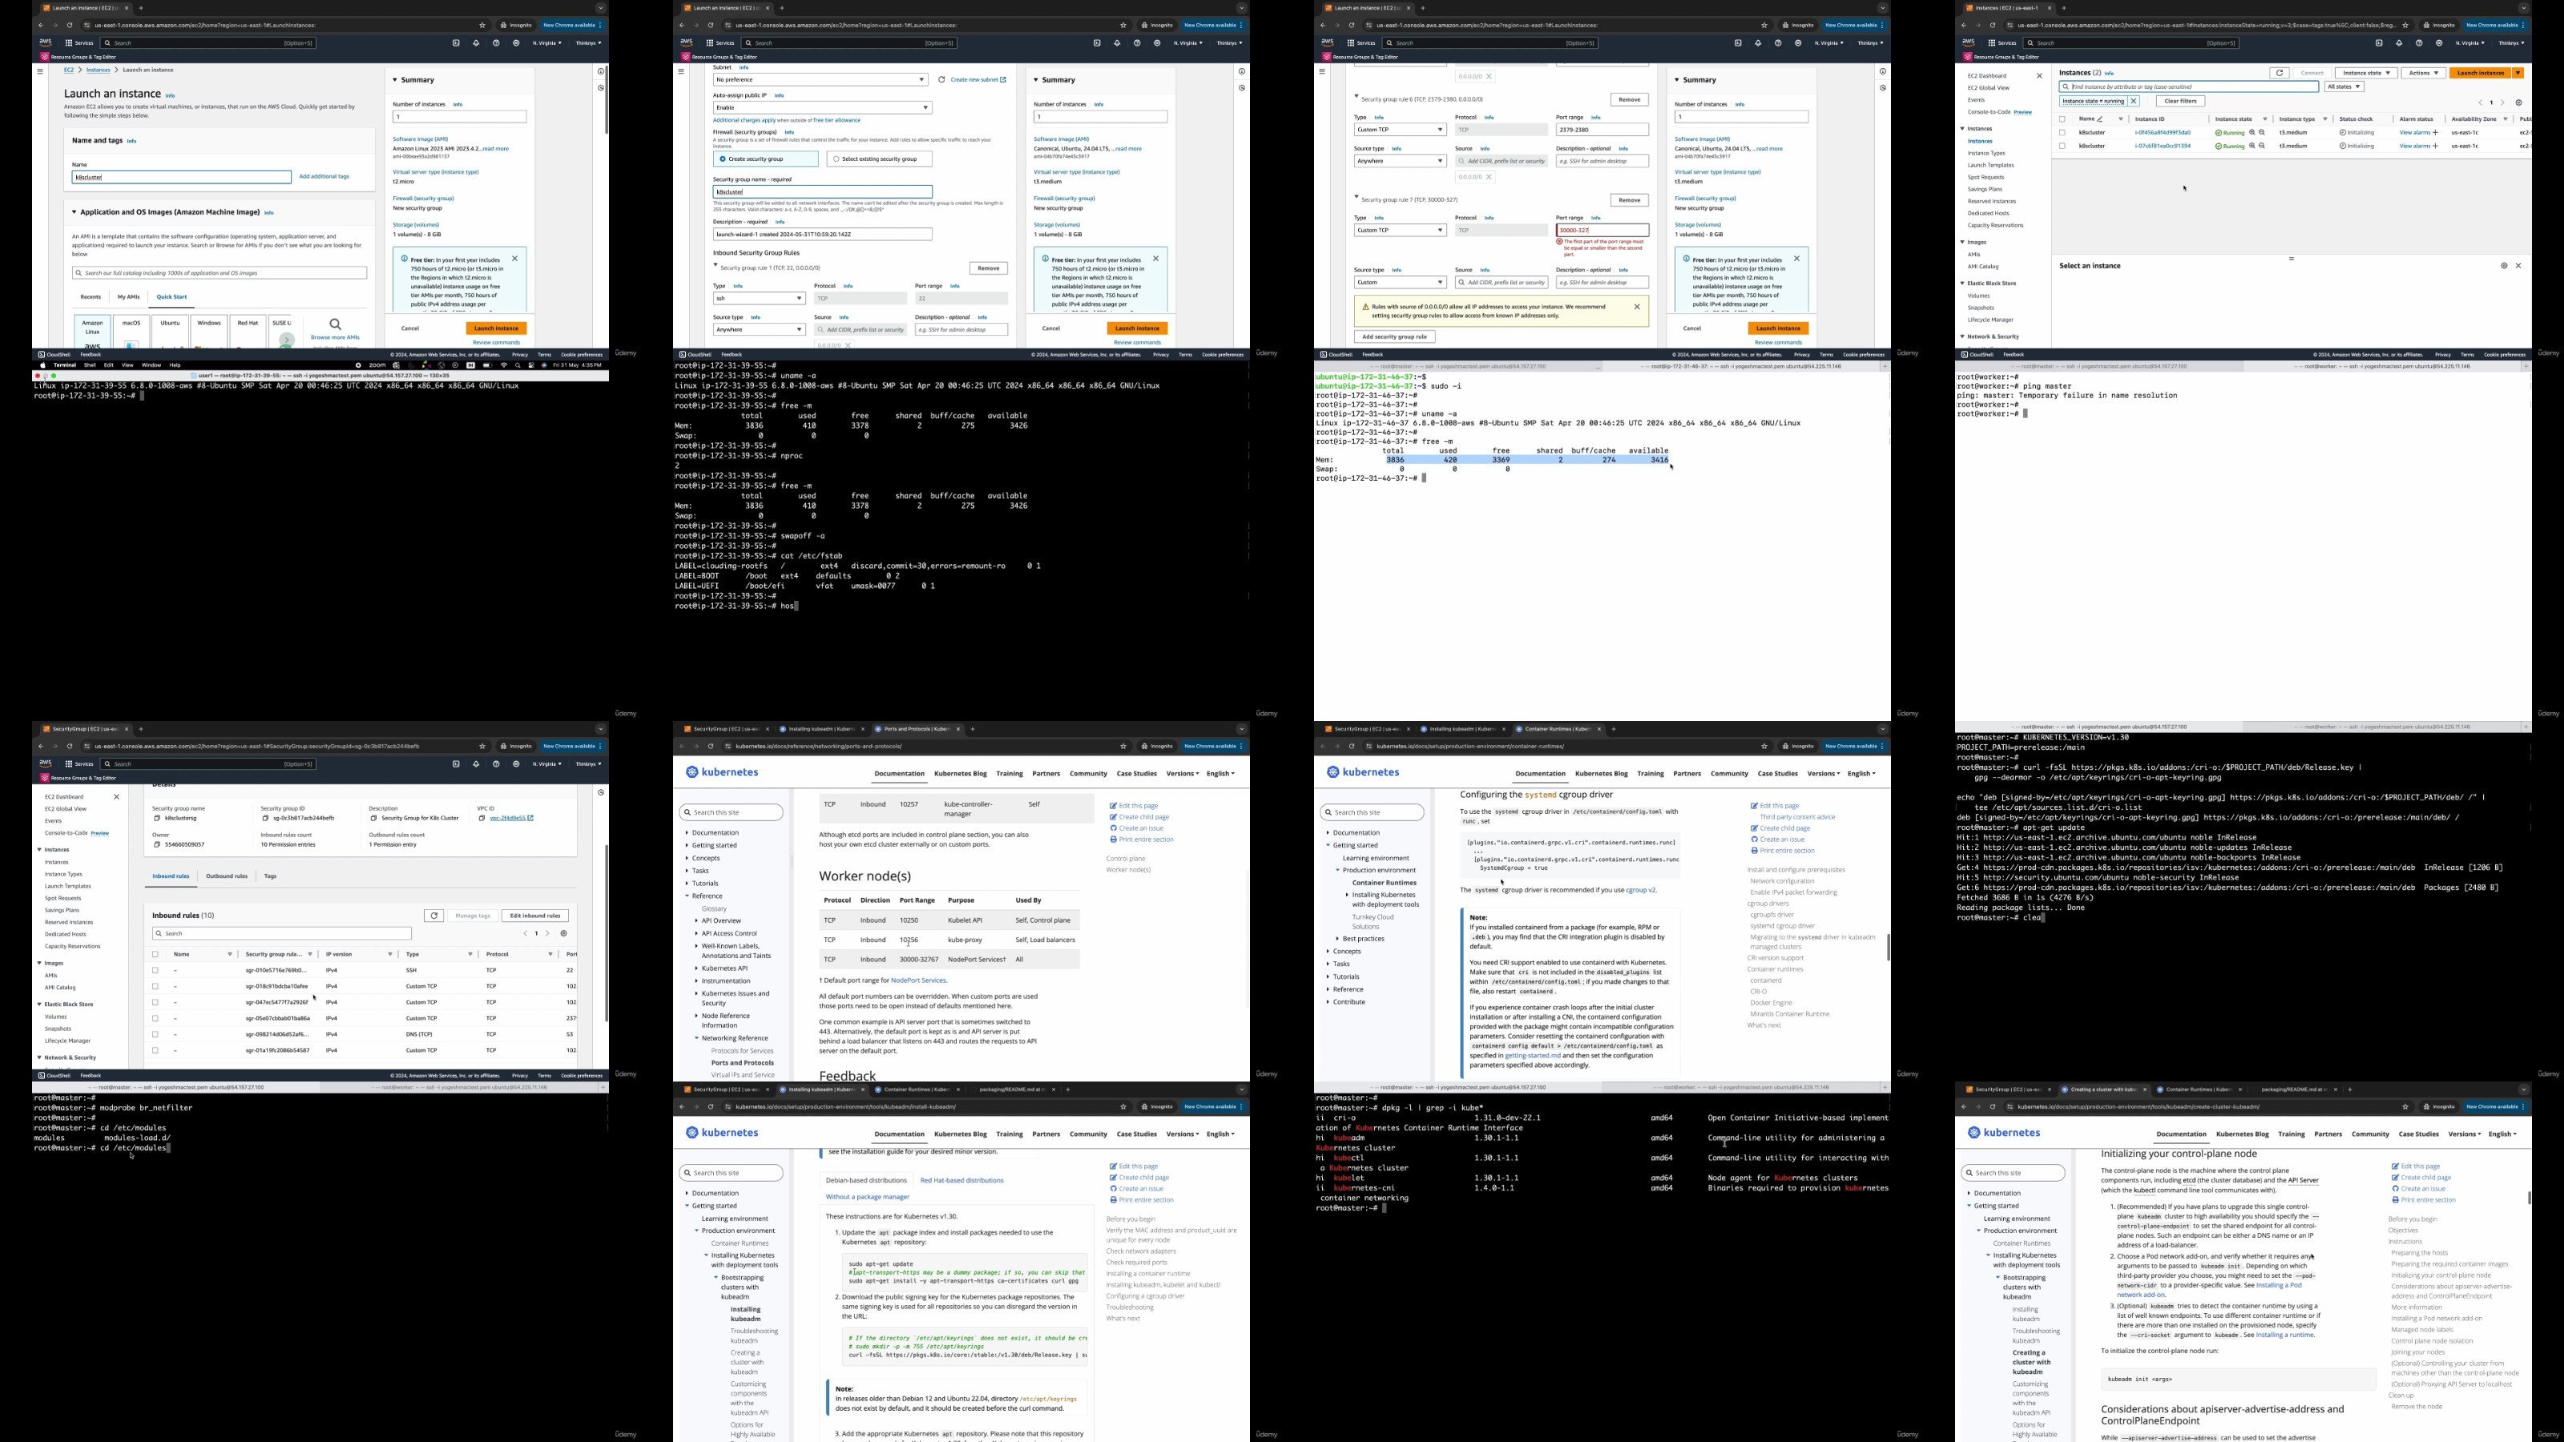
Task: Bookmark star on Ports and Protocols browser
Action: point(1123,747)
